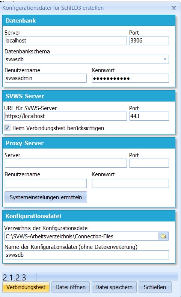Click the Datei öffnen button
The width and height of the screenshot is (181, 297).
pyautogui.click(x=71, y=287)
